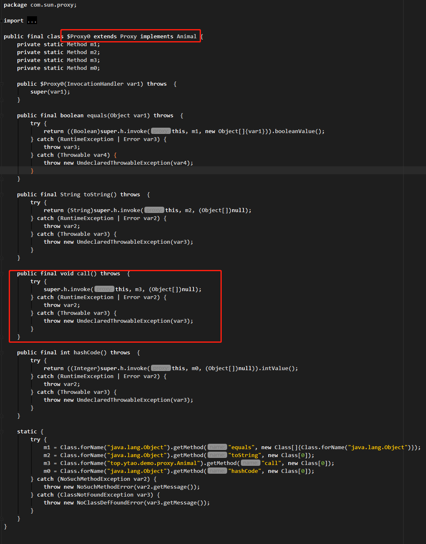Click m3 argument in call method invoke
Image resolution: width=426 pixels, height=544 pixels.
pos(139,289)
